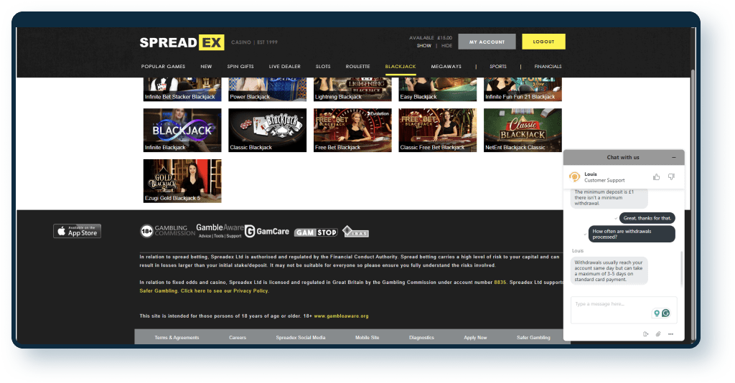Select the Roulette tab

(x=357, y=67)
